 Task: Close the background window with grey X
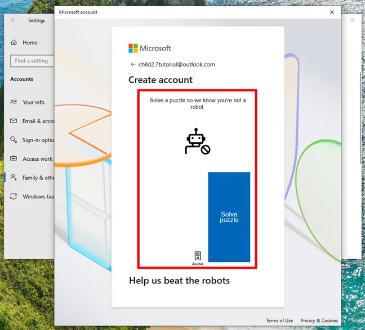(x=353, y=20)
